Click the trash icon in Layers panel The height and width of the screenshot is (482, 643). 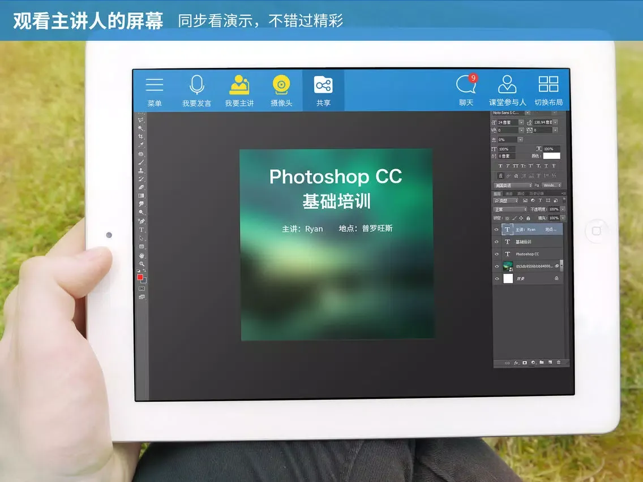559,362
